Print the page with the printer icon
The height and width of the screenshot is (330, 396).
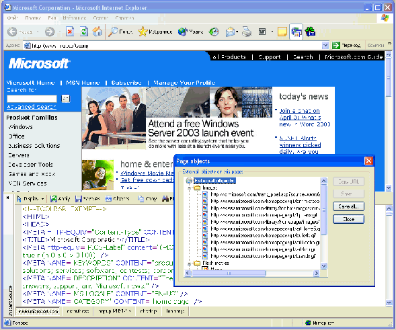pos(247,32)
